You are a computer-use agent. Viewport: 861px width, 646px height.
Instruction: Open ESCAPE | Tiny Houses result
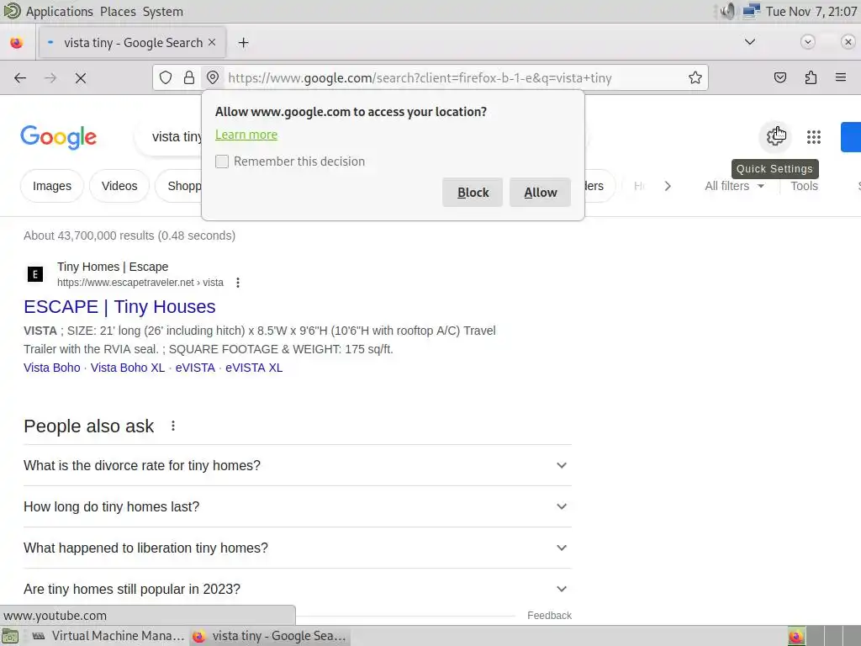[119, 306]
